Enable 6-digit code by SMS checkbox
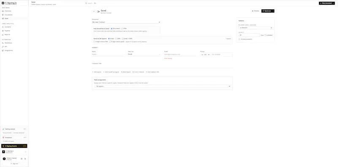Viewport: 338px width, 167px height. (x=94, y=42)
